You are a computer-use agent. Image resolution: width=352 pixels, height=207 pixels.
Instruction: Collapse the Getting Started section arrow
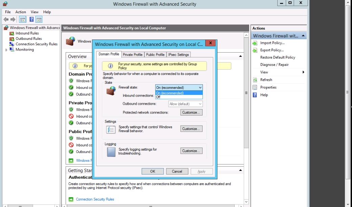tap(240, 170)
